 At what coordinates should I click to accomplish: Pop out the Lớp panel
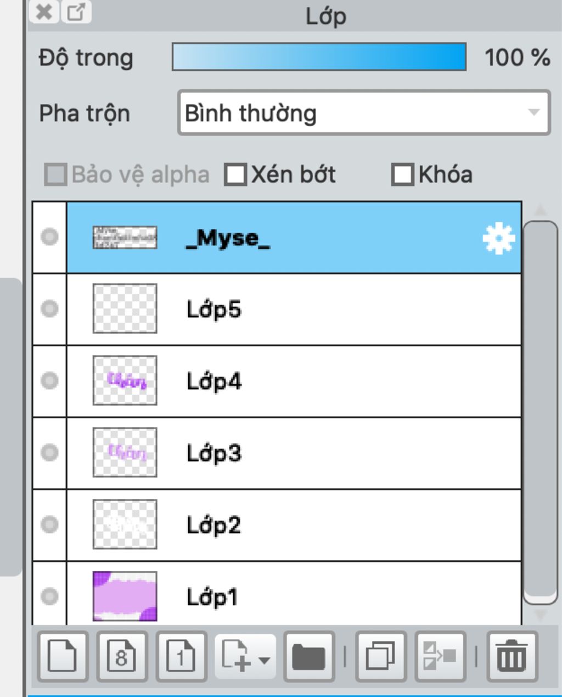coord(76,12)
